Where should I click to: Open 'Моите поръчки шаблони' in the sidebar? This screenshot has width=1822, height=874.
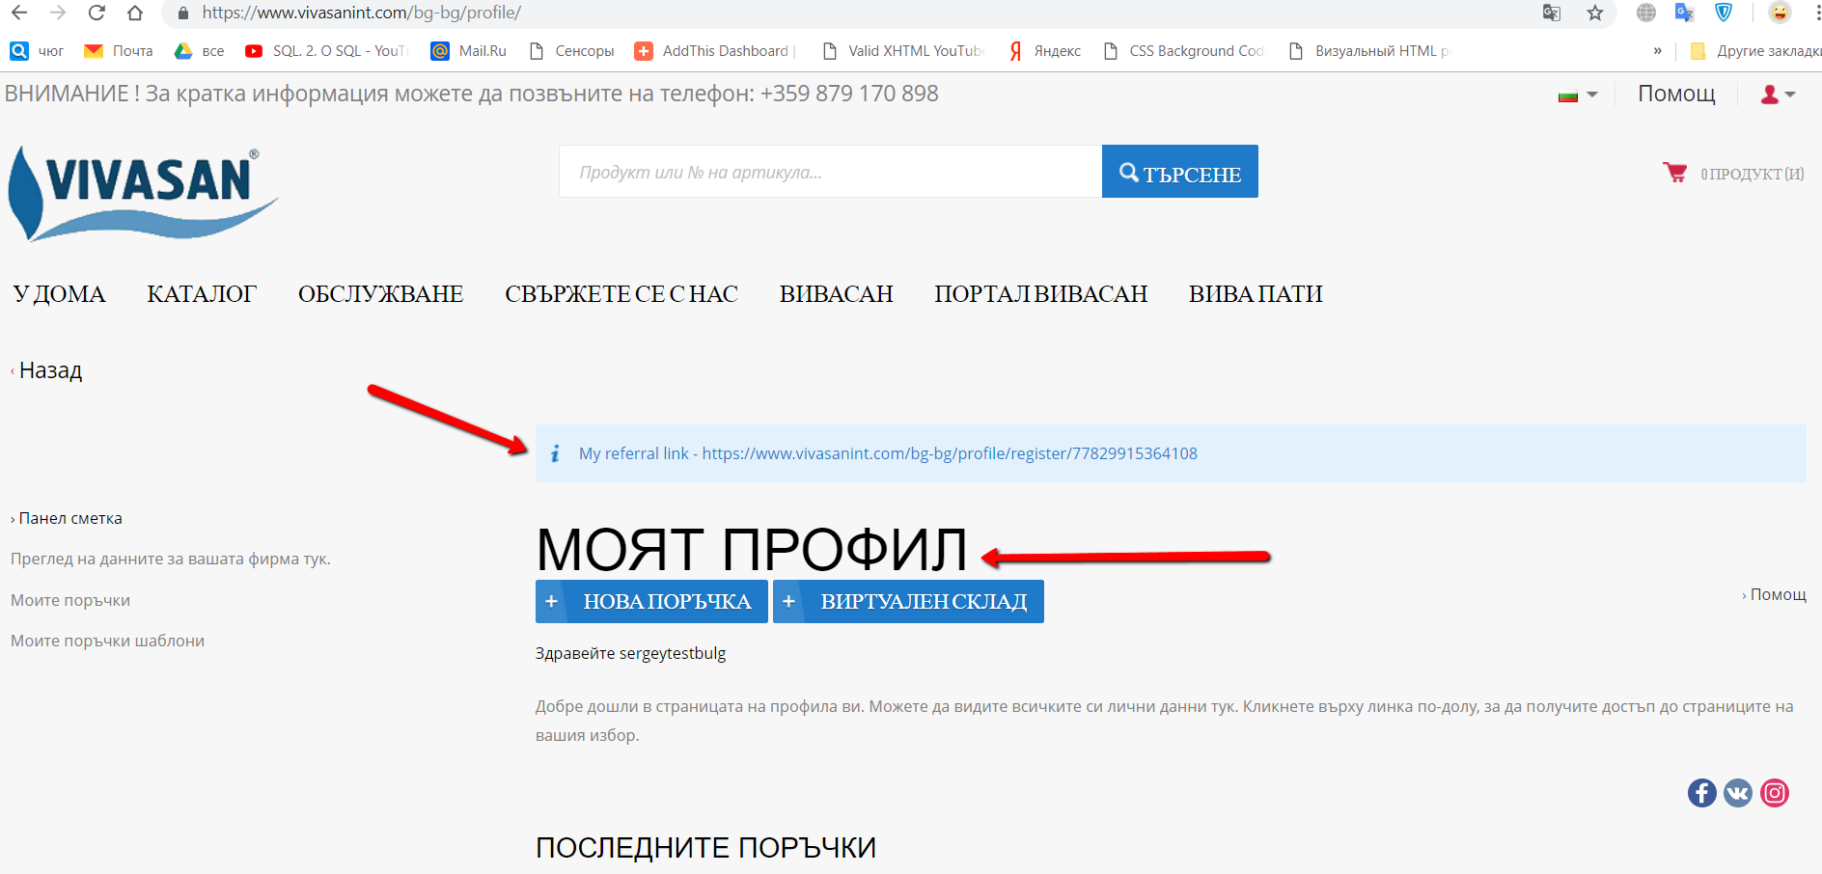107,641
